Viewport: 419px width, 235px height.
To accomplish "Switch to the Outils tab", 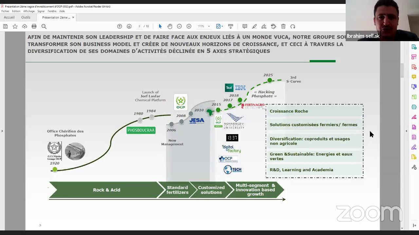I will click(26, 17).
